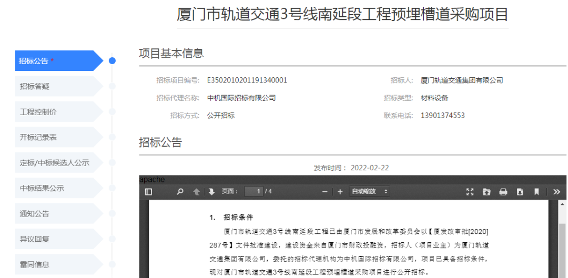This screenshot has height=278, width=568.
Task: Download the PDF document
Action: pyautogui.click(x=520, y=192)
